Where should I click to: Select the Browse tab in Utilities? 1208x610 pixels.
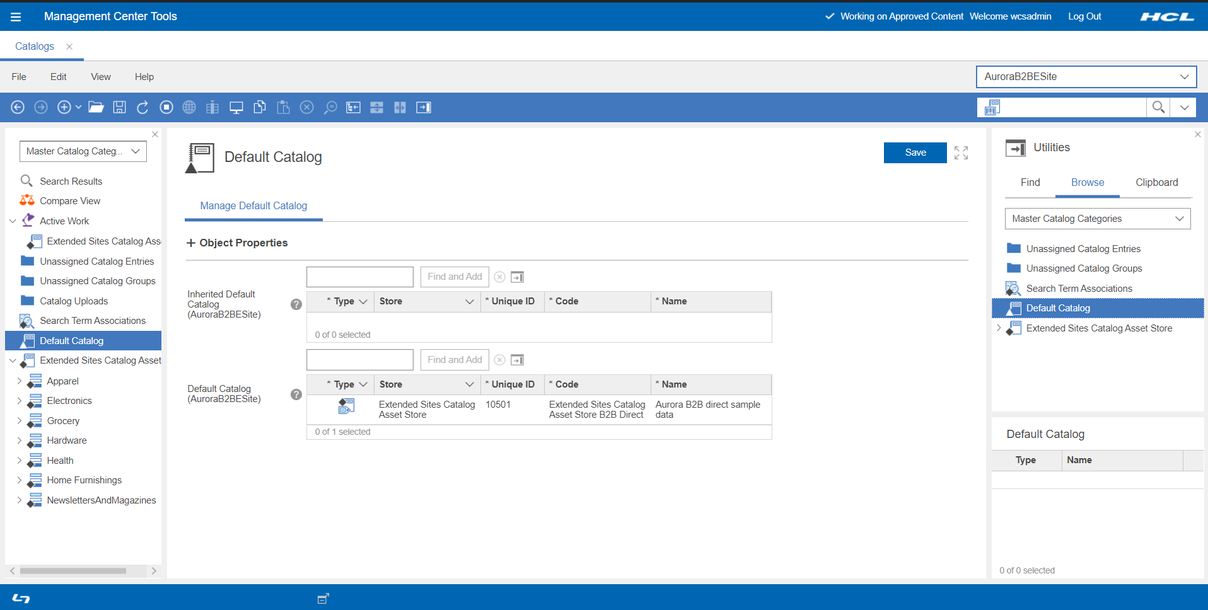1088,183
